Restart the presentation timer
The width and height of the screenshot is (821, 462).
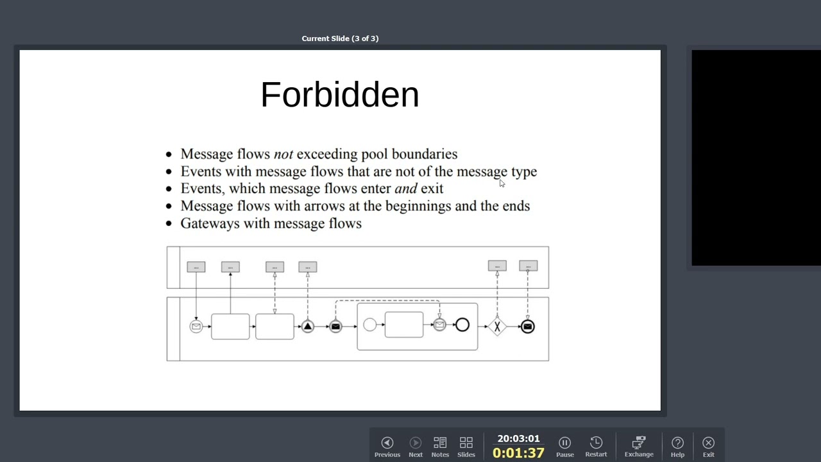(596, 447)
